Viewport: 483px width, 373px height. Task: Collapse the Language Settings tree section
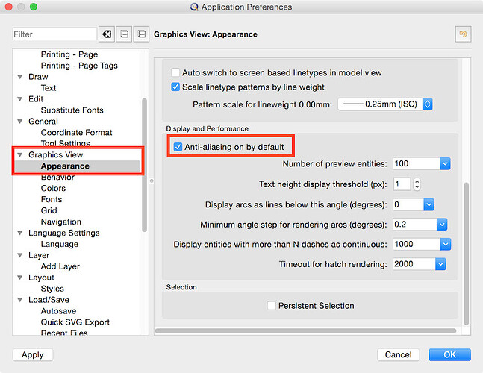coord(20,233)
